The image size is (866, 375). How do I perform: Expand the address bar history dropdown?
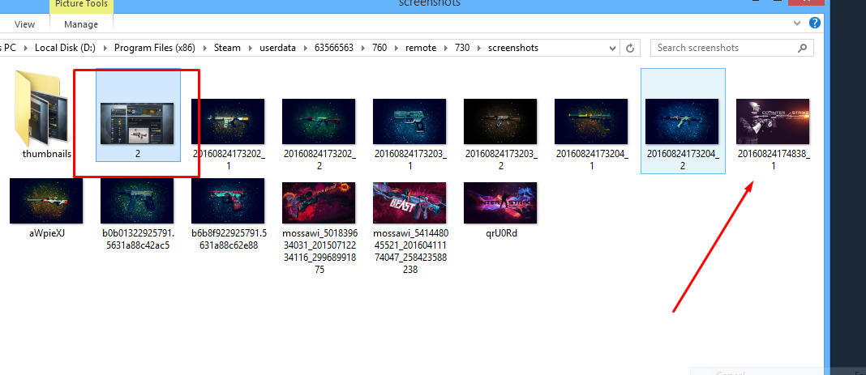612,49
